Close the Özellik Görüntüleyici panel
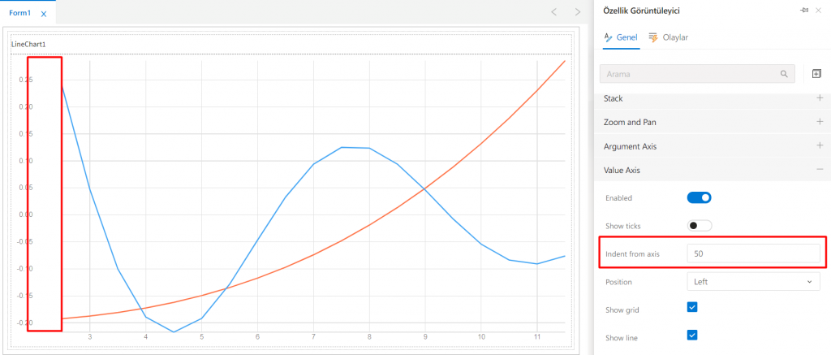This screenshot has width=831, height=355. [x=818, y=10]
